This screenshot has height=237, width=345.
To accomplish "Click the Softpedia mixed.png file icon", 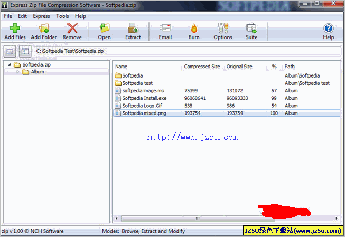I will 118,113.
